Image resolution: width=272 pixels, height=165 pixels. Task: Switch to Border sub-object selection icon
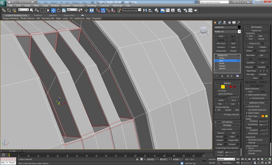227,87
